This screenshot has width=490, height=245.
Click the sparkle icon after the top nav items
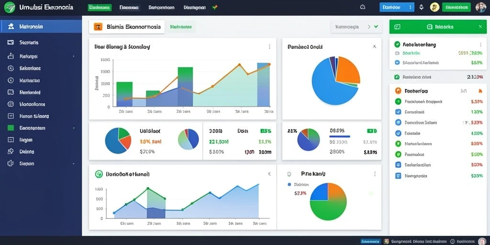pyautogui.click(x=214, y=7)
